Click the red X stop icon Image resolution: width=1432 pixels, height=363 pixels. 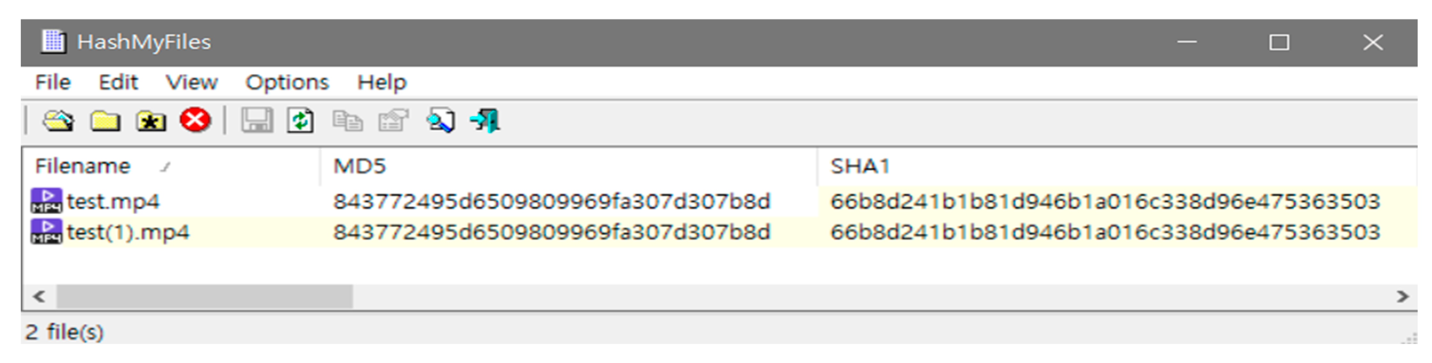[x=195, y=120]
